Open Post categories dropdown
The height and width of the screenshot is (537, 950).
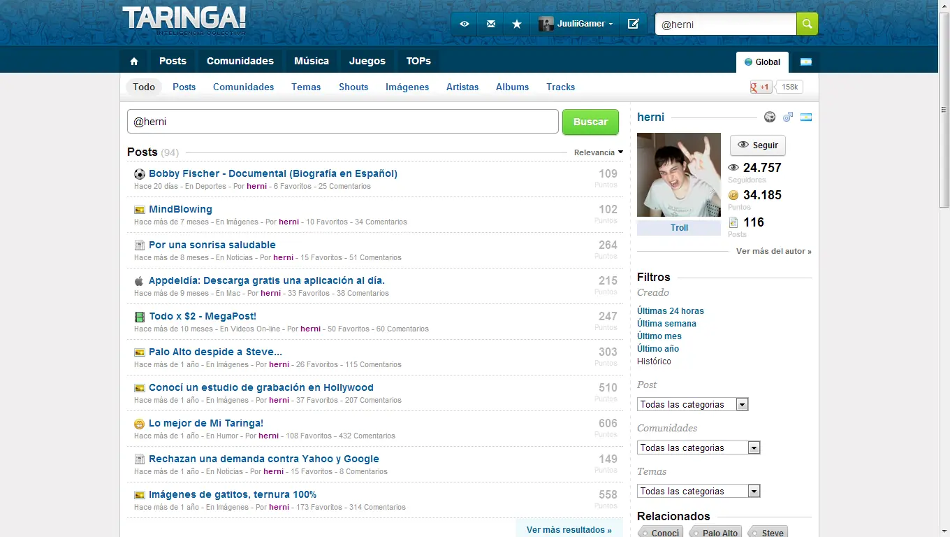(x=693, y=404)
